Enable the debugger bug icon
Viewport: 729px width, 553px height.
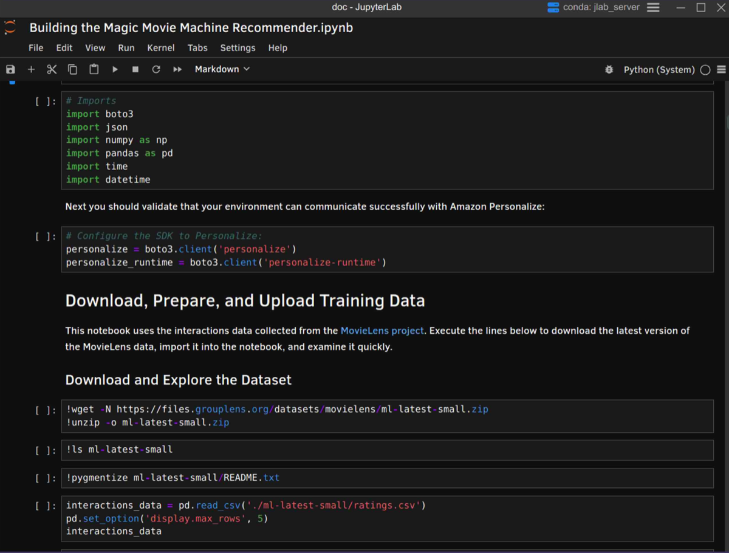609,70
